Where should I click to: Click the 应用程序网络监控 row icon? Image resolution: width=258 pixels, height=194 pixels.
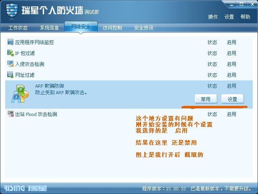pos(10,42)
